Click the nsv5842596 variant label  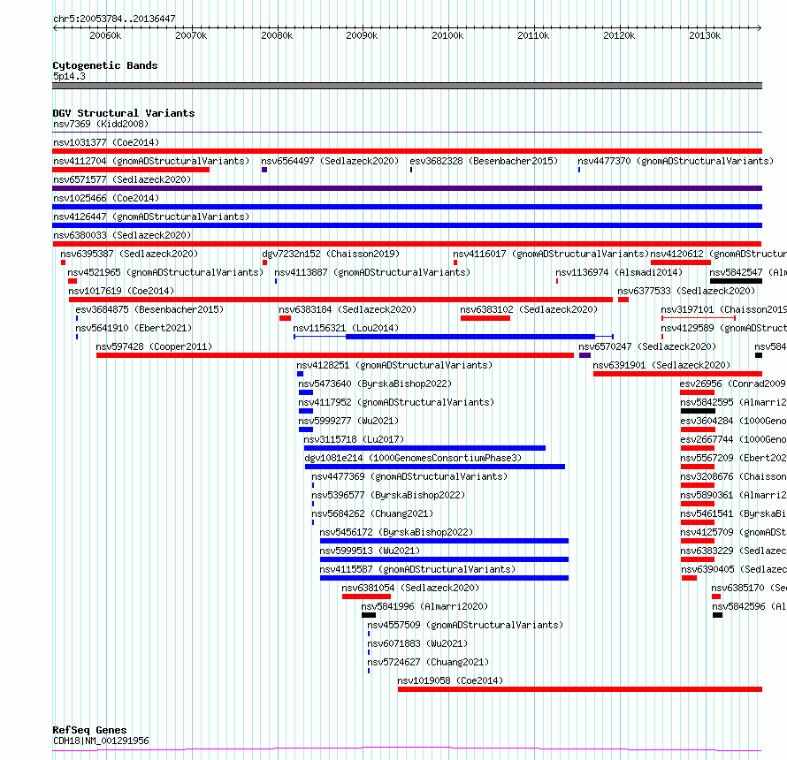coord(749,606)
